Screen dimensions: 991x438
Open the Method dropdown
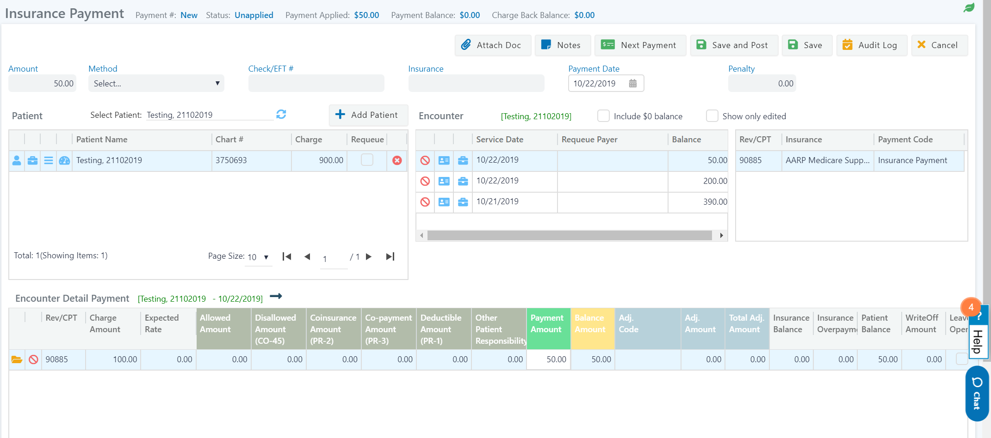pyautogui.click(x=156, y=84)
